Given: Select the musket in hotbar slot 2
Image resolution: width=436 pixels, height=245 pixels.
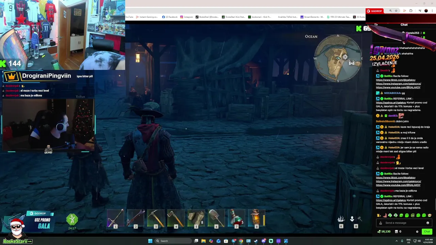Looking at the screenshot, I should pyautogui.click(x=136, y=218).
